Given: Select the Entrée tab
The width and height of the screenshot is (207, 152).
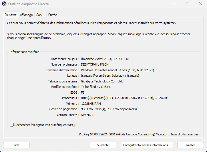Looking at the screenshot, I should pyautogui.click(x=53, y=15).
